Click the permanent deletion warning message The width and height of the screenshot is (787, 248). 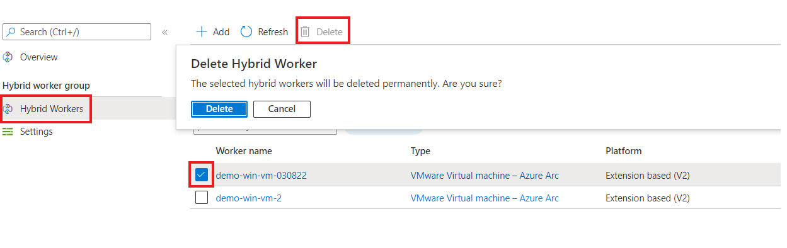(347, 83)
